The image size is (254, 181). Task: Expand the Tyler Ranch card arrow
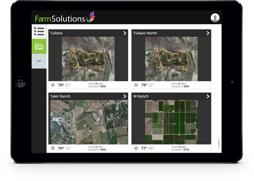tap(124, 96)
